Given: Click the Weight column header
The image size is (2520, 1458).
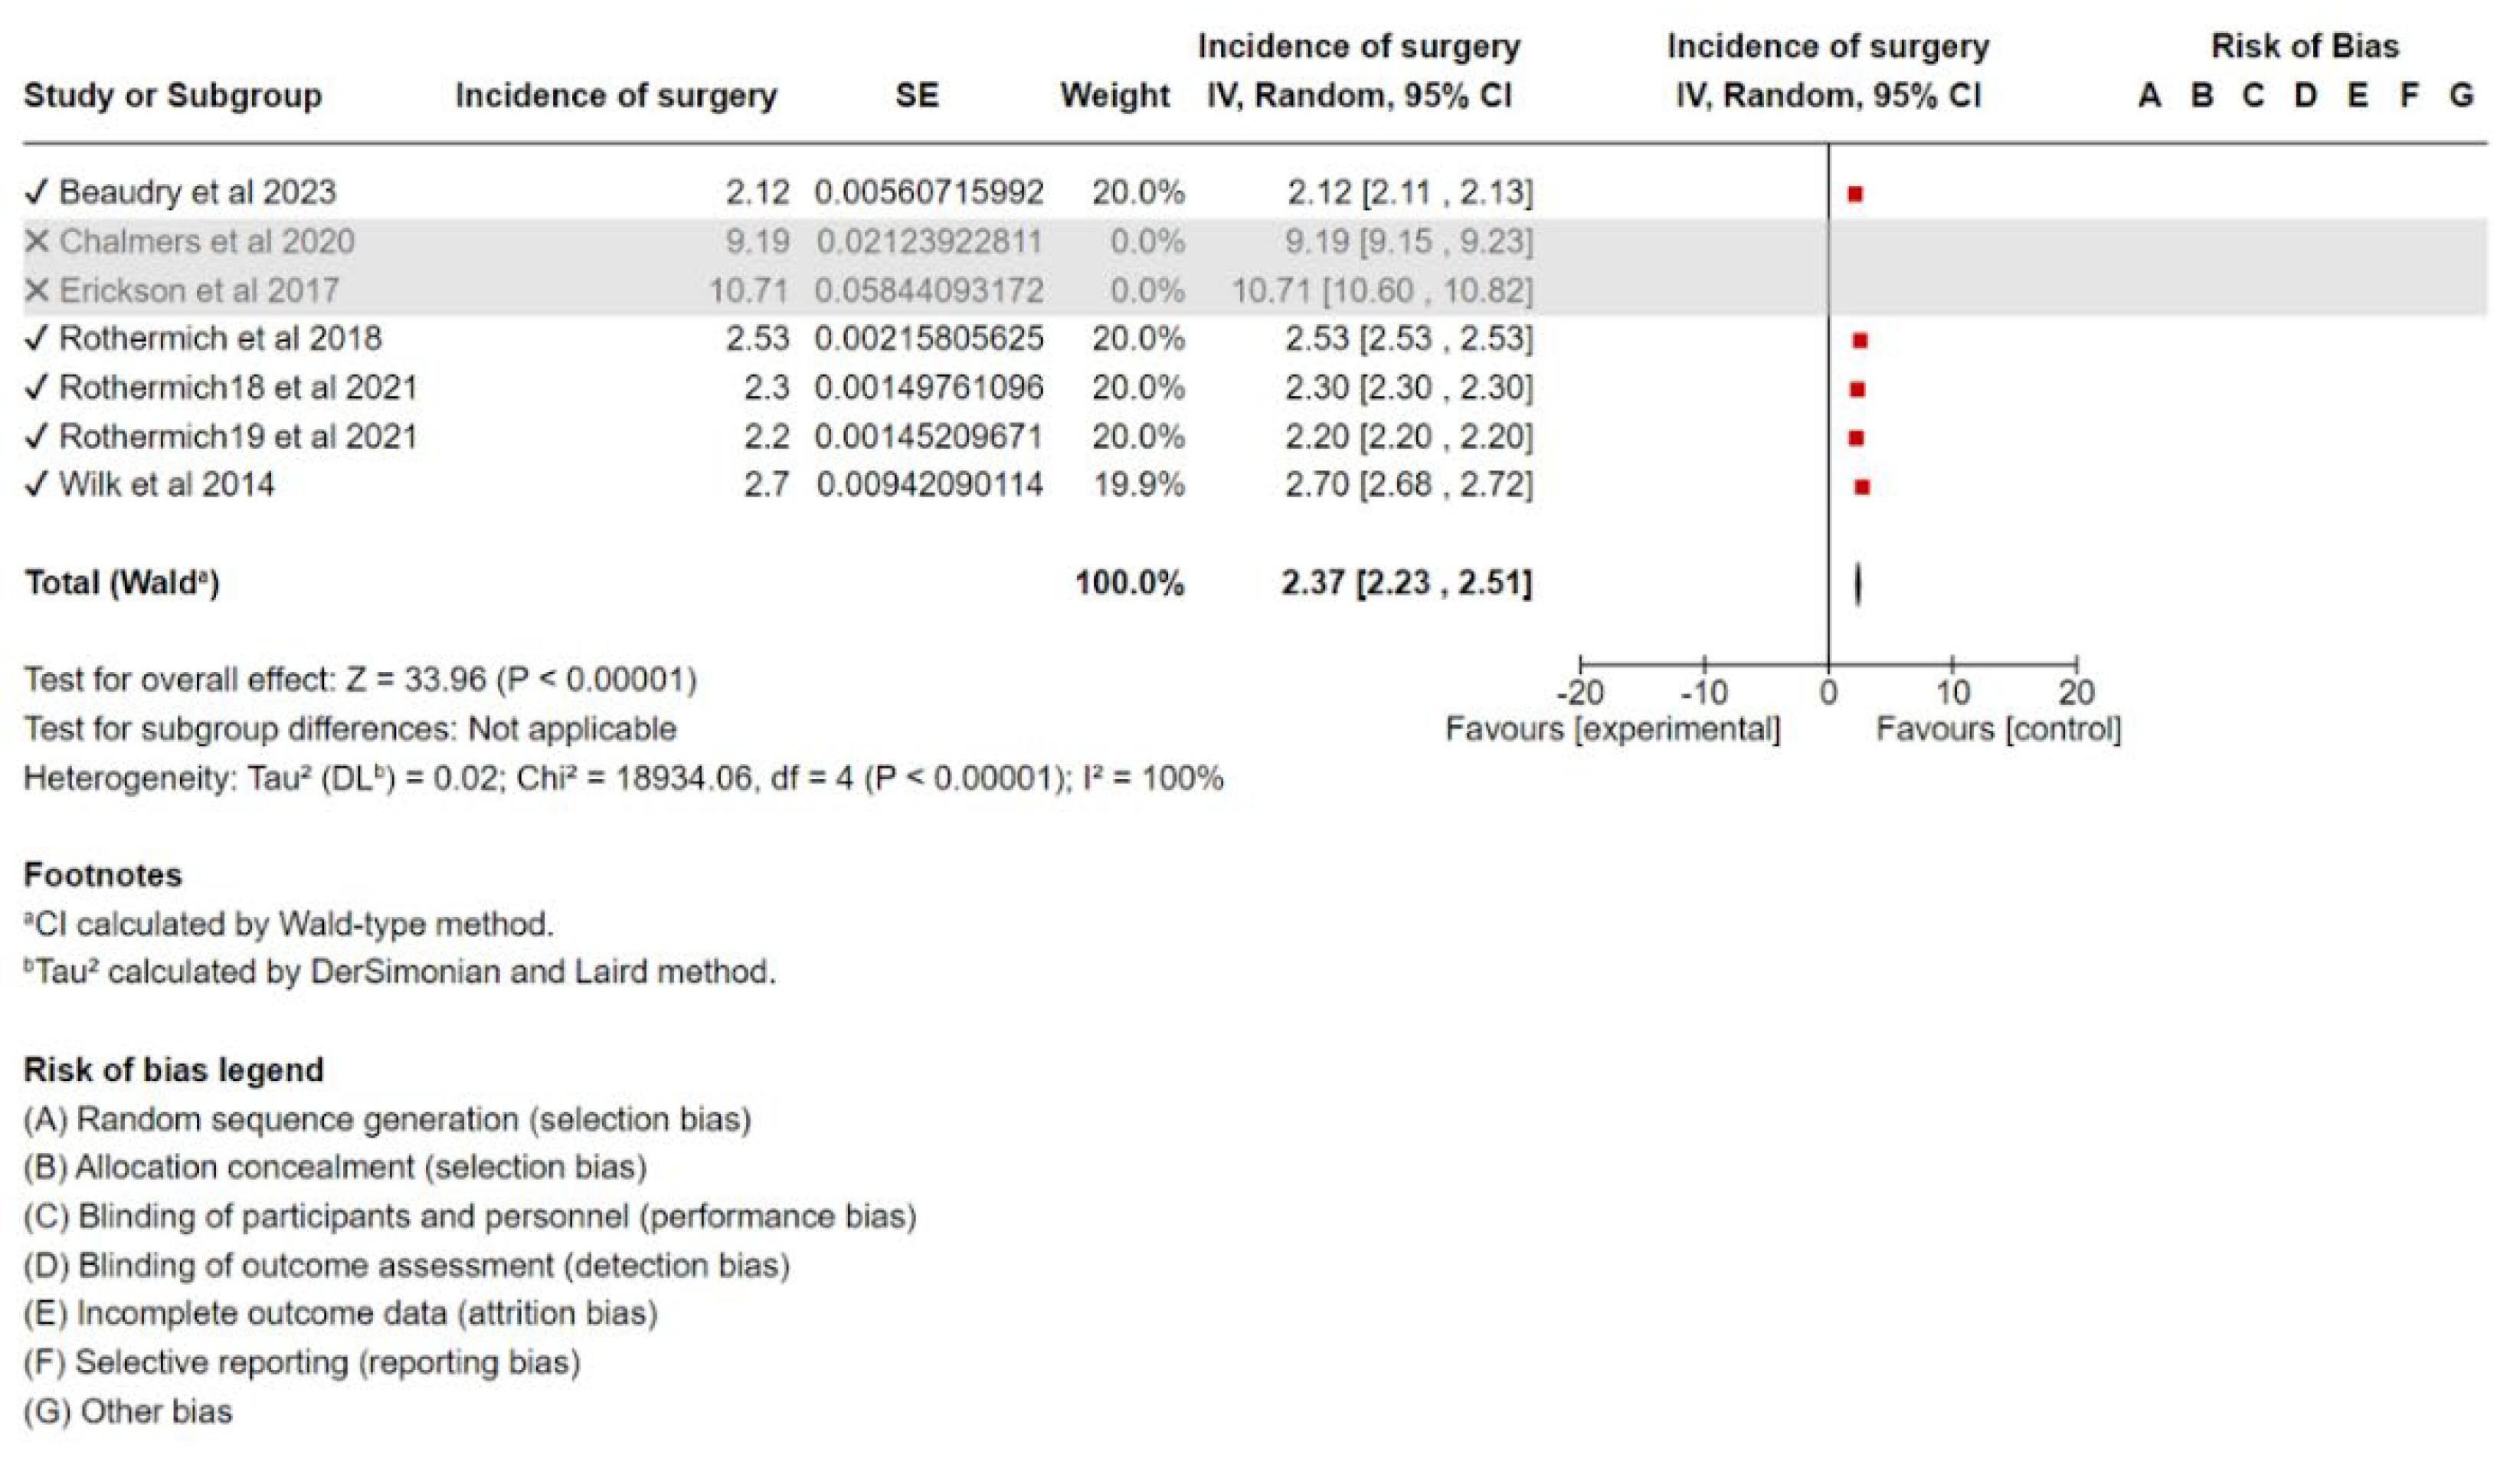Looking at the screenshot, I should point(1114,96).
